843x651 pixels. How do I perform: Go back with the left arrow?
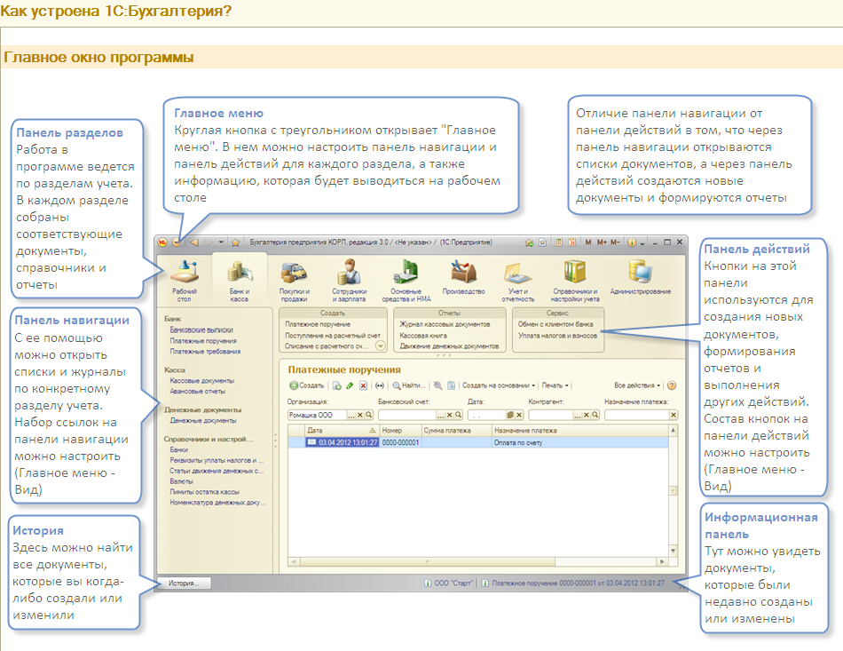pyautogui.click(x=194, y=242)
